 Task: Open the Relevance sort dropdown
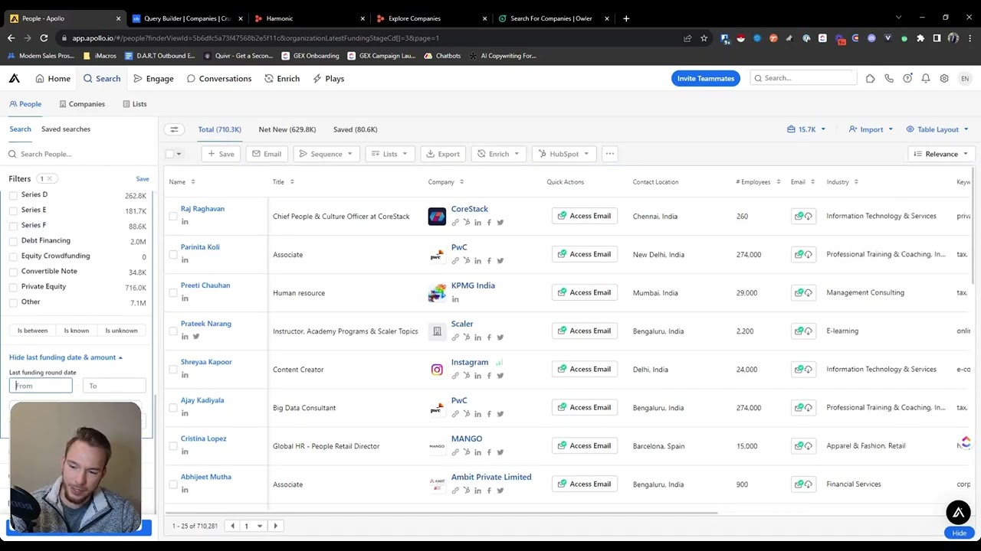tap(941, 154)
